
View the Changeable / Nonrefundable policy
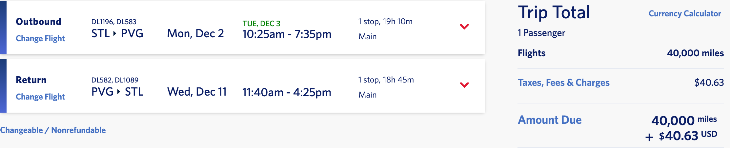click(x=53, y=130)
